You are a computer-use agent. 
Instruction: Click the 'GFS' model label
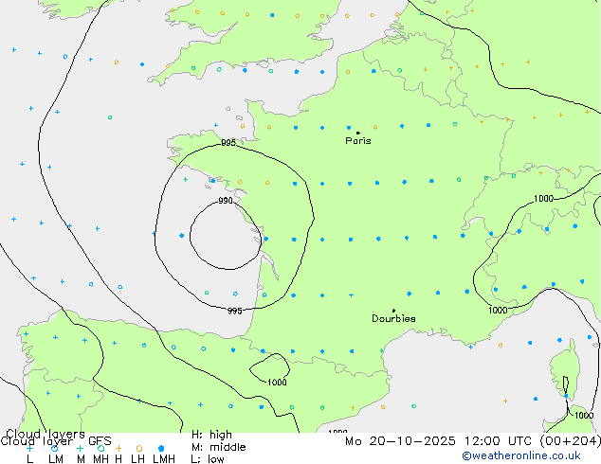point(100,441)
